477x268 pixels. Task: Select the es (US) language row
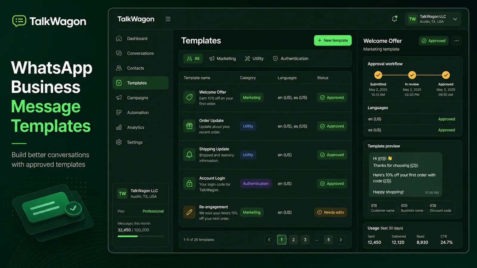413,130
